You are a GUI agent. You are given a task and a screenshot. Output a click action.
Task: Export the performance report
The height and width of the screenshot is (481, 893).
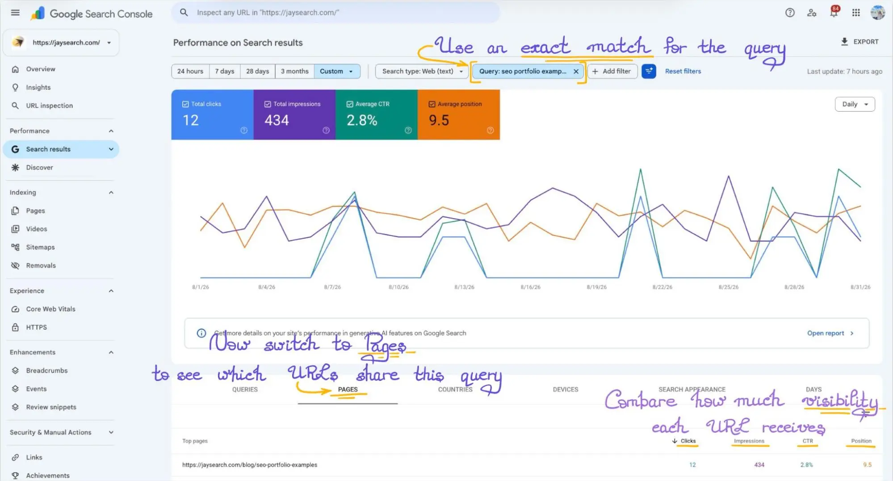(x=859, y=42)
